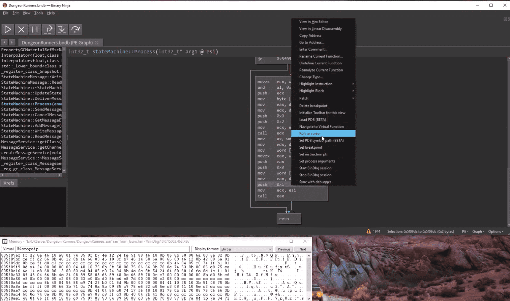
Task: Choose Change Type... in the context menu
Action: point(323,77)
